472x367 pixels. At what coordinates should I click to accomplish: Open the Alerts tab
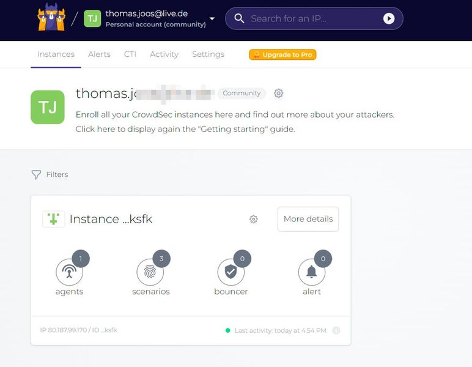pyautogui.click(x=99, y=54)
